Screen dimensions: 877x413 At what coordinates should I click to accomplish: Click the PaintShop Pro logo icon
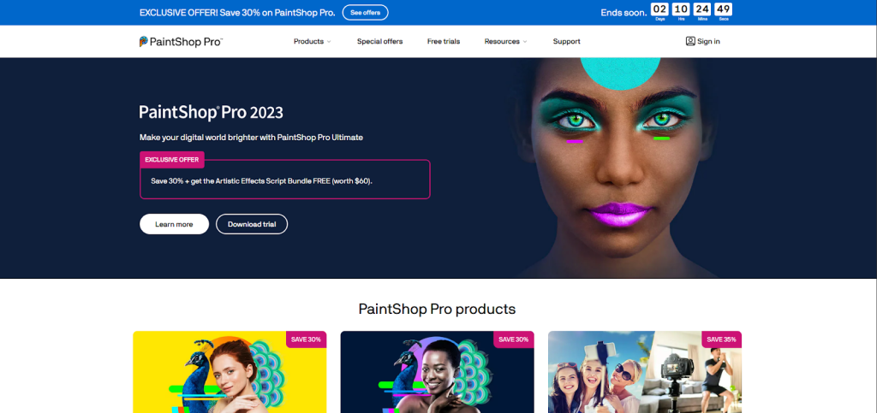click(144, 41)
